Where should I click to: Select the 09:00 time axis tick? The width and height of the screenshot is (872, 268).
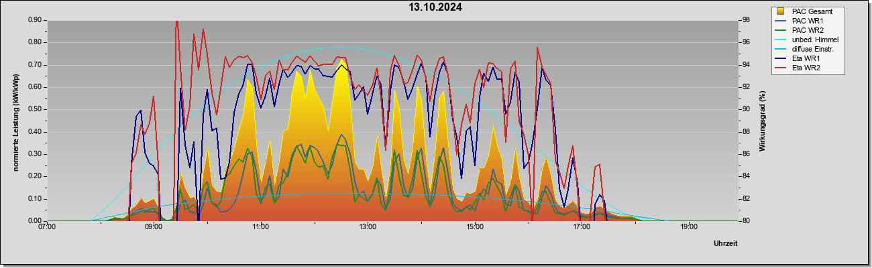(154, 227)
